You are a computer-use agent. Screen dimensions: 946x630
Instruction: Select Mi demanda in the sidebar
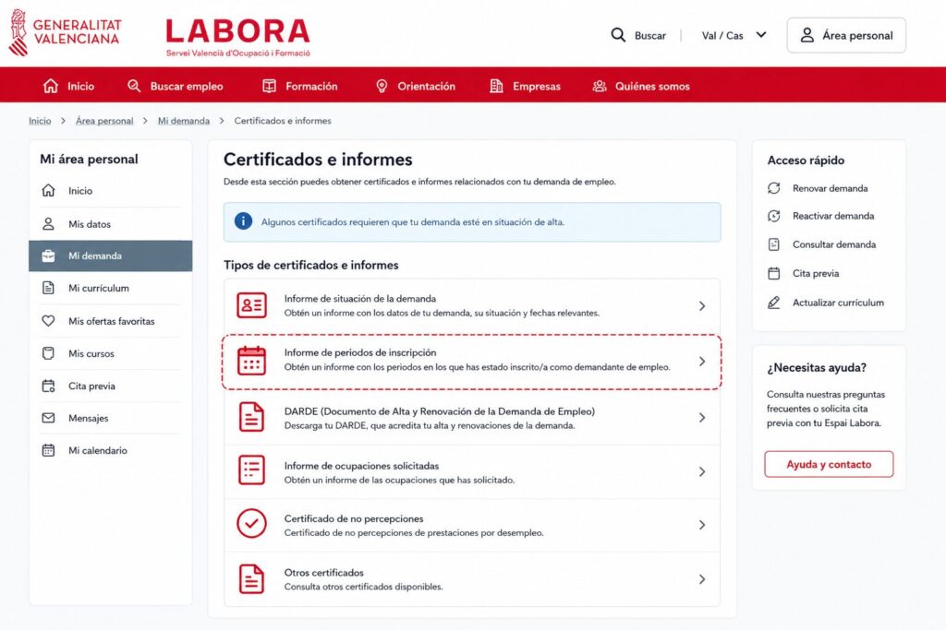click(x=111, y=256)
